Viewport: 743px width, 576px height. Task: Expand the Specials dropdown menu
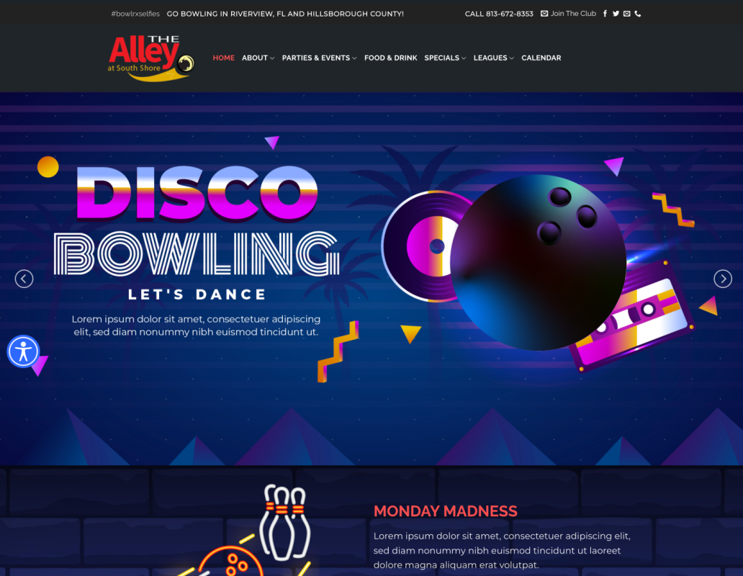pos(445,58)
